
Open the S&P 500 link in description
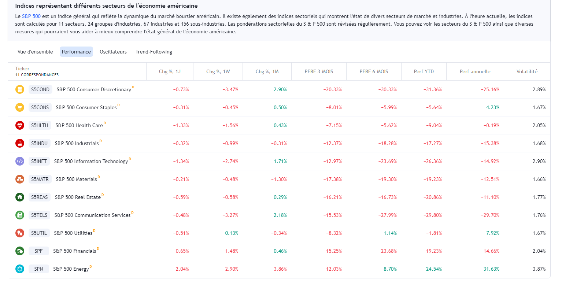[x=31, y=16]
